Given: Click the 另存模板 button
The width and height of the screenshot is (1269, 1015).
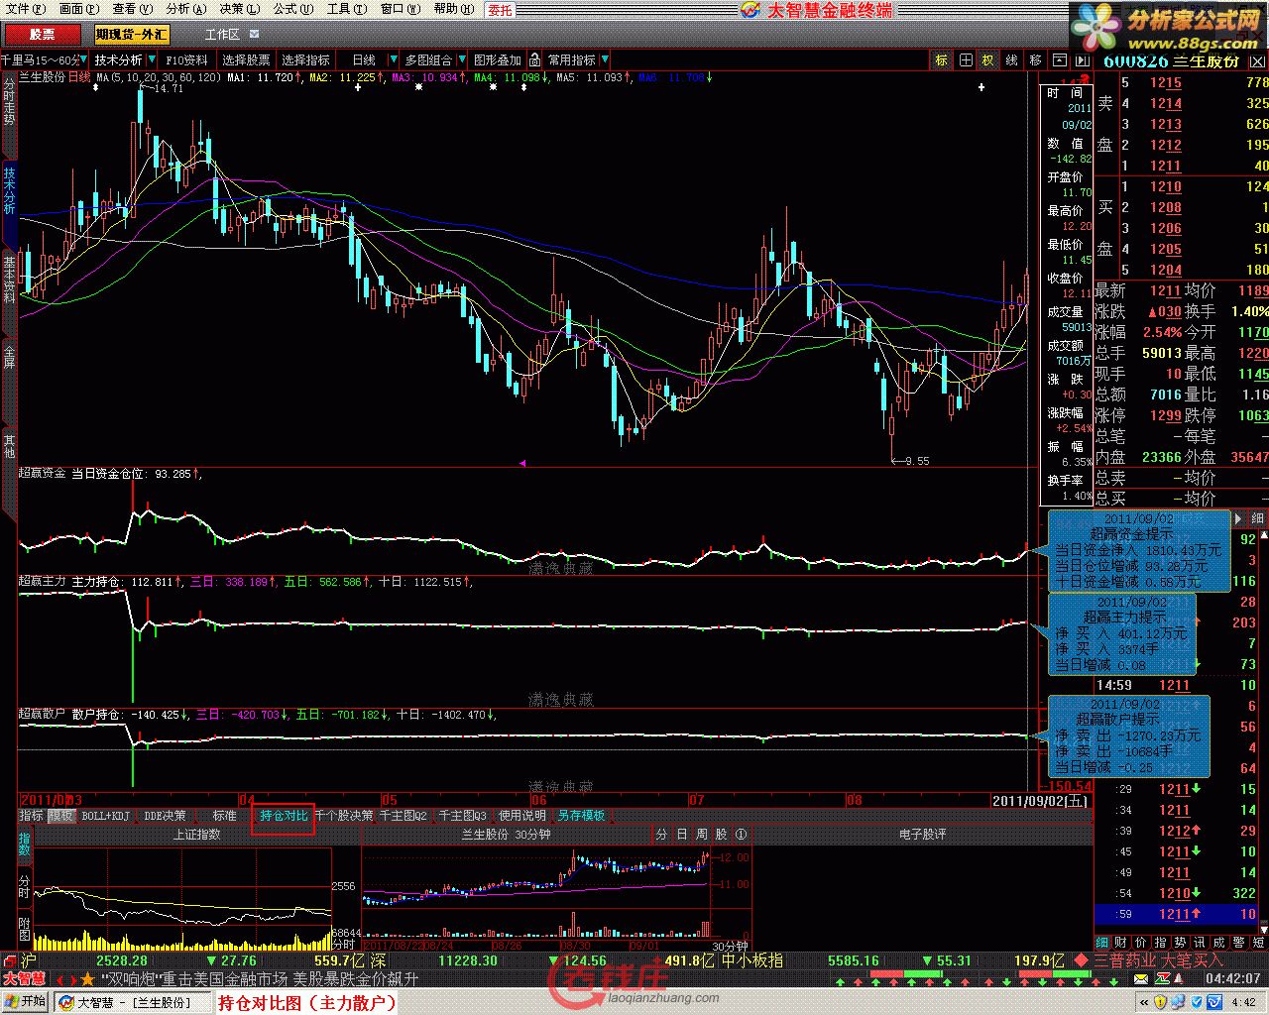Looking at the screenshot, I should point(581,816).
